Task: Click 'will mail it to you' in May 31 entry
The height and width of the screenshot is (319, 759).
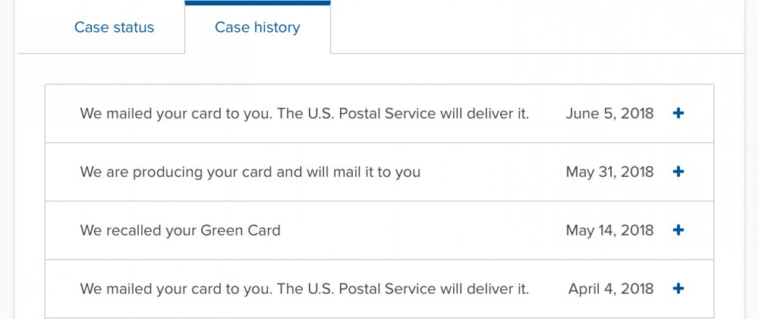Action: click(363, 172)
